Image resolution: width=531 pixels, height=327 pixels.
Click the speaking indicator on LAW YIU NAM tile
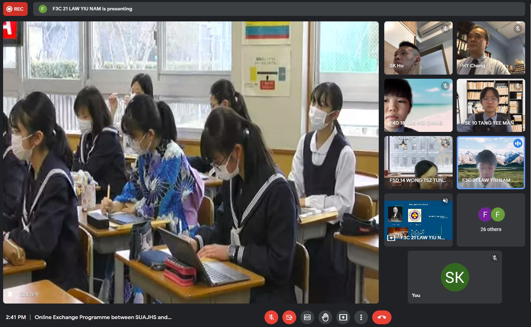[518, 143]
